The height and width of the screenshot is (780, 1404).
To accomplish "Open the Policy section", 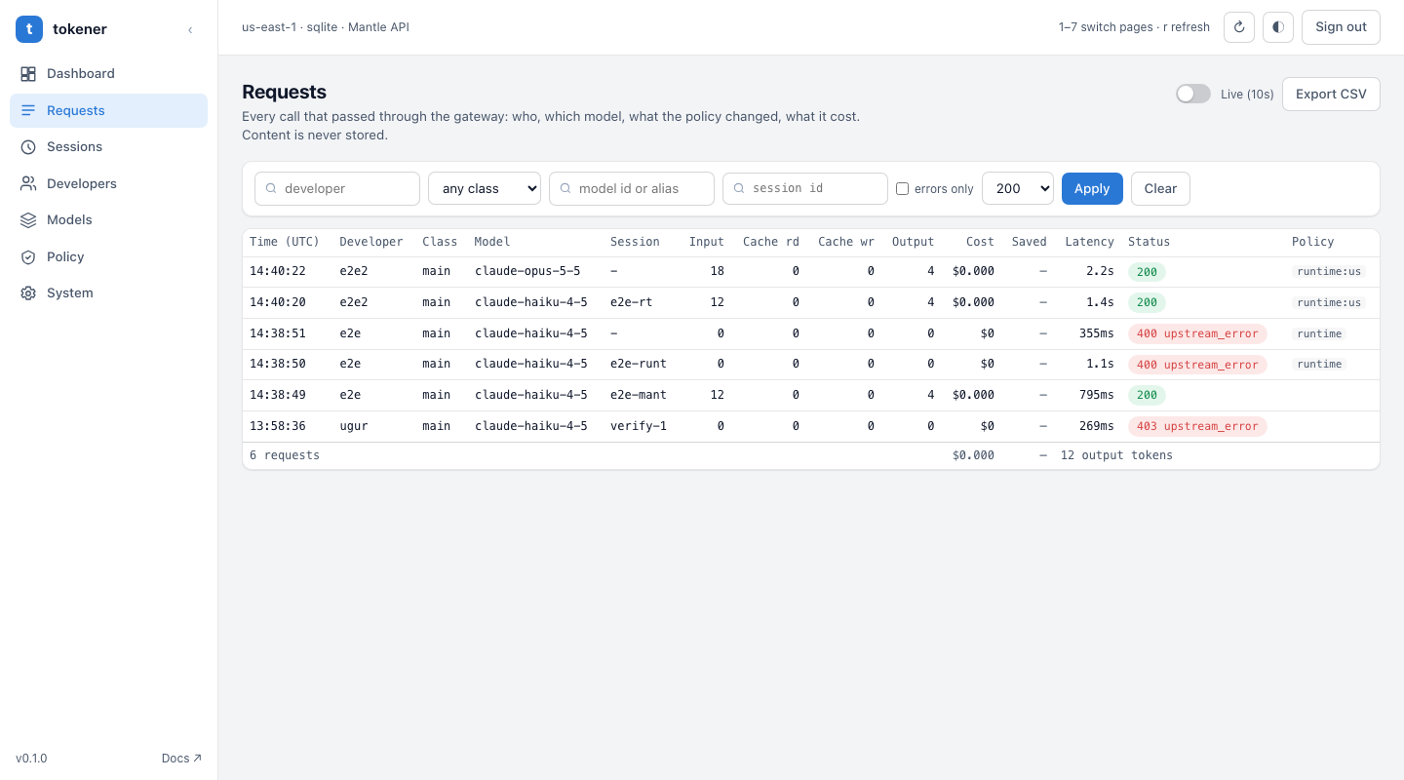I will (x=108, y=256).
